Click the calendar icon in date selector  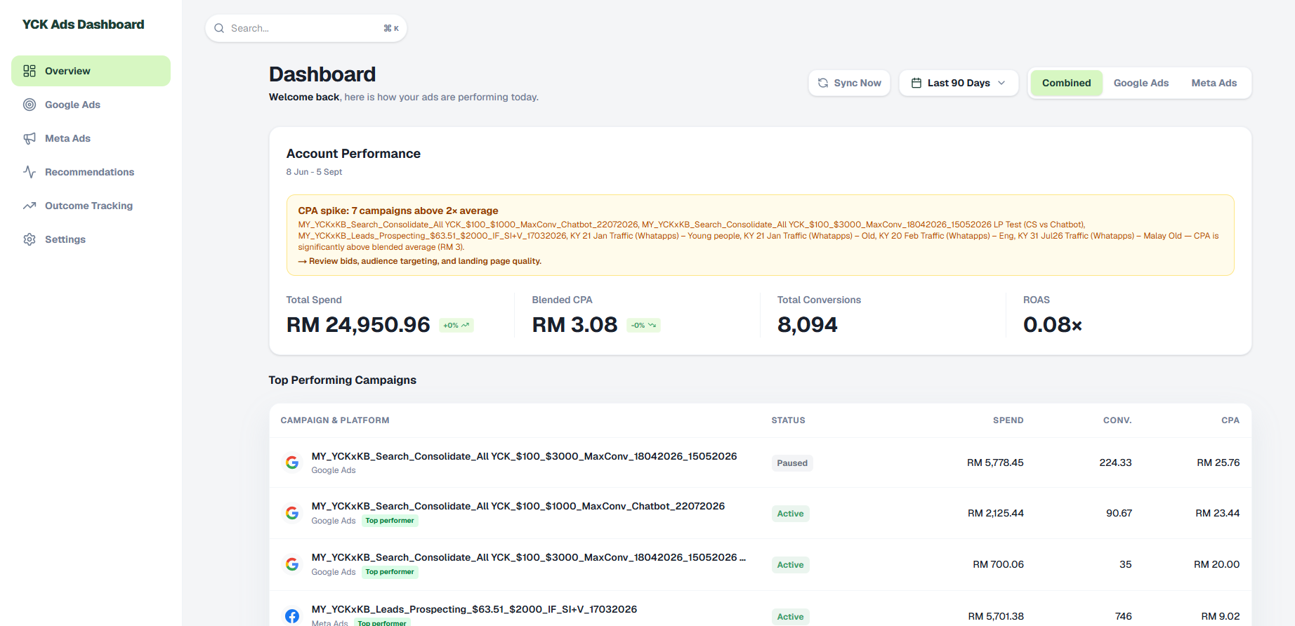(916, 83)
